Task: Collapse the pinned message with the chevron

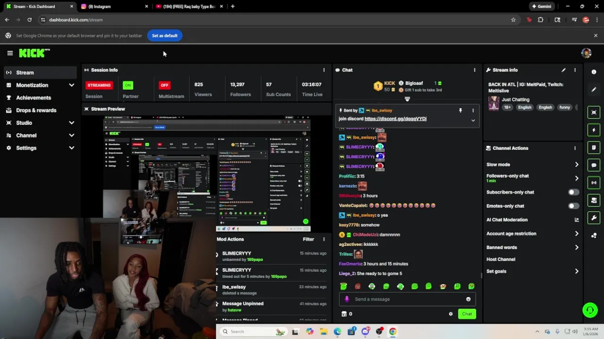Action: pyautogui.click(x=473, y=121)
